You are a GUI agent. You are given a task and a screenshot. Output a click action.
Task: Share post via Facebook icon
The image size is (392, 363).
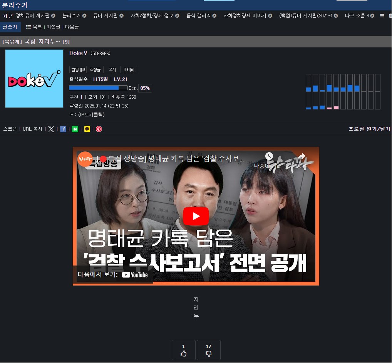point(63,129)
